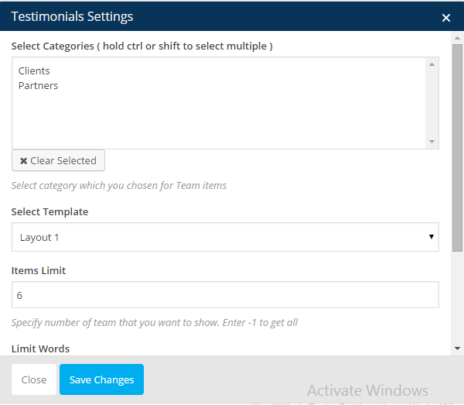Click the 'Specify number of team' hint text
This screenshot has width=464, height=405.
pos(155,322)
